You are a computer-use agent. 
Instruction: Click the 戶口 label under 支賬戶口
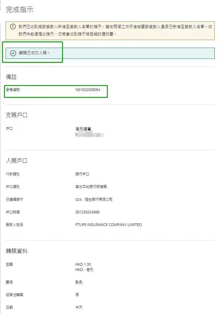coord(9,129)
